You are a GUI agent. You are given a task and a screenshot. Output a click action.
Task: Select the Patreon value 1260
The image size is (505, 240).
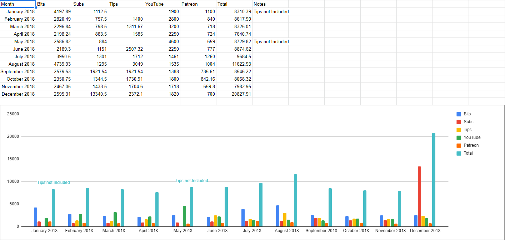198,56
